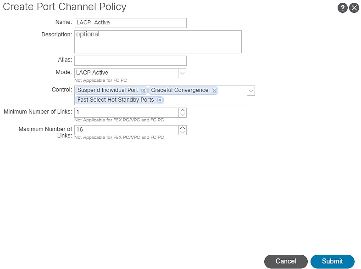Remove the Fast Select Hot Standby Ports tag
The image size is (361, 269).
point(160,100)
